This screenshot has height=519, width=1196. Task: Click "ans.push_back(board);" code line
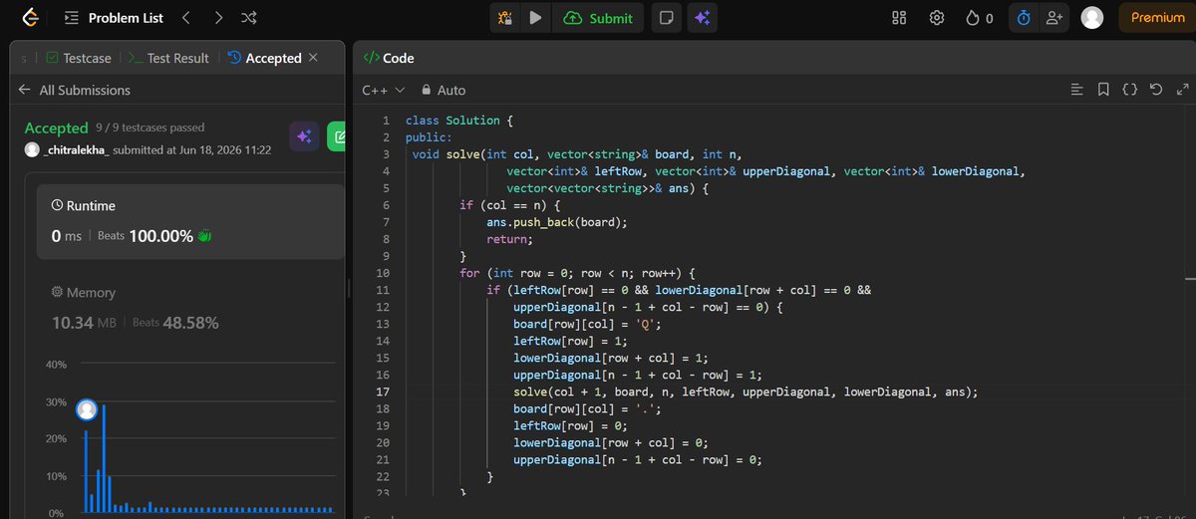pos(557,222)
